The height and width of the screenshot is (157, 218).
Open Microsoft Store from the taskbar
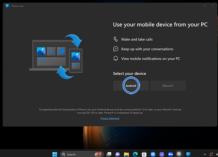[144, 154]
